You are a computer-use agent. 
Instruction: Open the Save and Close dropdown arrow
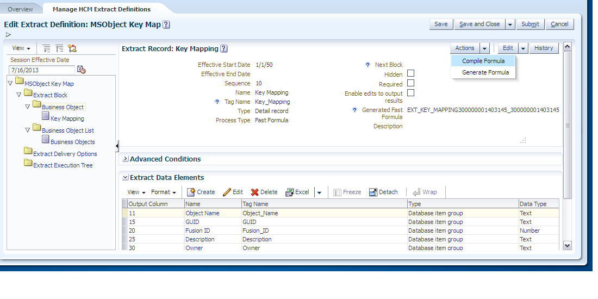(510, 24)
